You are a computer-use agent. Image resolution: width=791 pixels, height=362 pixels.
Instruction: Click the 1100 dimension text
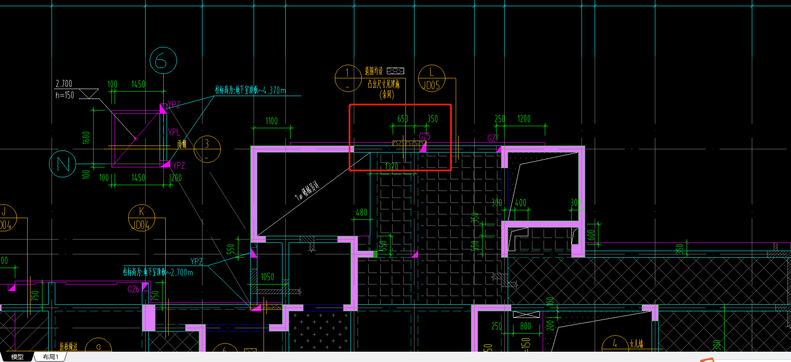pyautogui.click(x=271, y=121)
